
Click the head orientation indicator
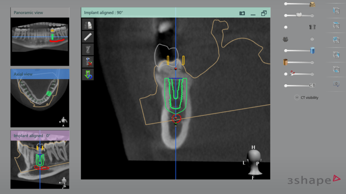point(253,162)
